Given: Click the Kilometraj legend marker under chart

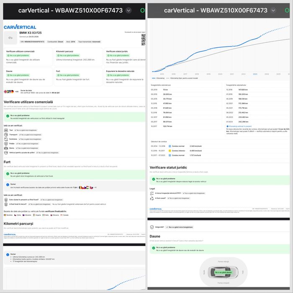Looking at the screenshot, I should pyautogui.click(x=154, y=78).
